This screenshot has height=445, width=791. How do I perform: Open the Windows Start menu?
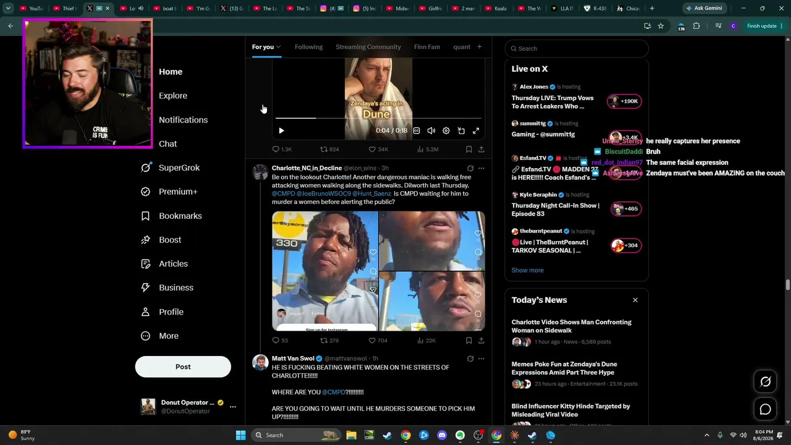tap(240, 435)
